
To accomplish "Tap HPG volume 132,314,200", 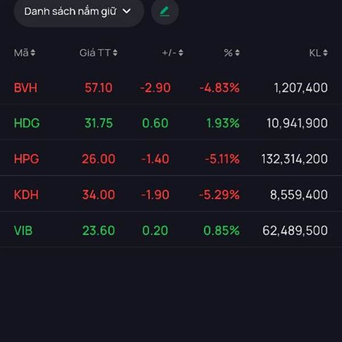I will (x=295, y=159).
